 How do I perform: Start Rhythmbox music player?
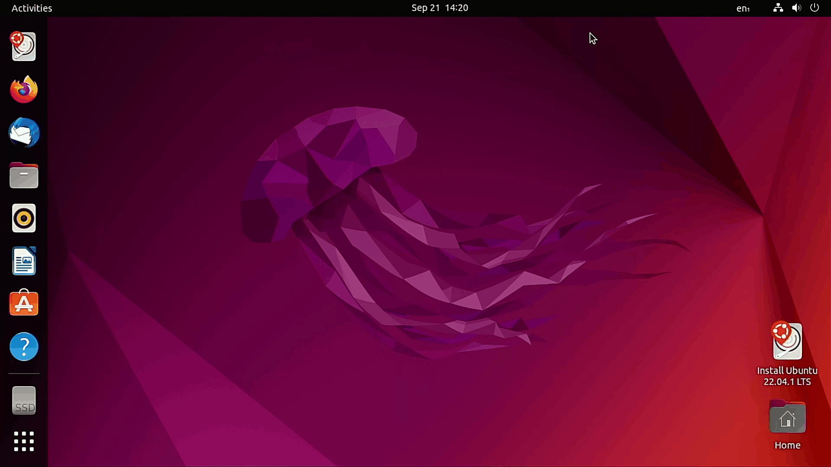(x=24, y=218)
